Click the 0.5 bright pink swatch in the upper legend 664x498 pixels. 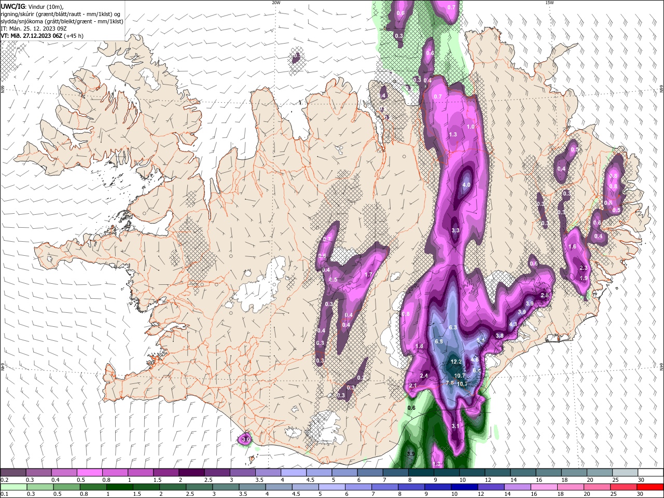pyautogui.click(x=89, y=473)
